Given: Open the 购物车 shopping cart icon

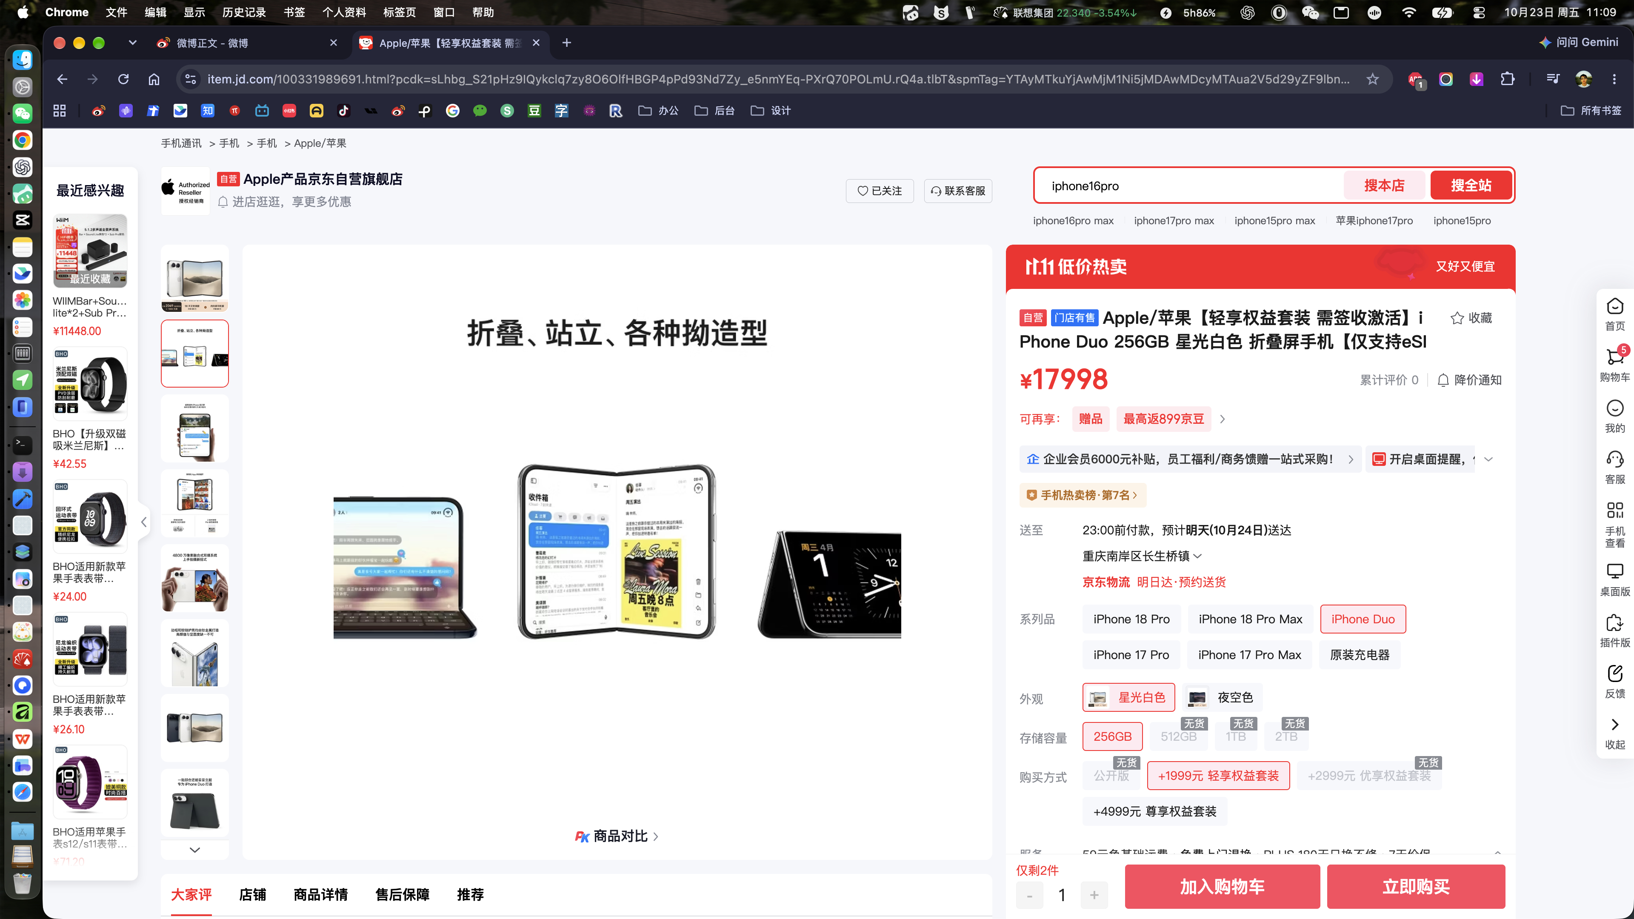Looking at the screenshot, I should tap(1614, 358).
